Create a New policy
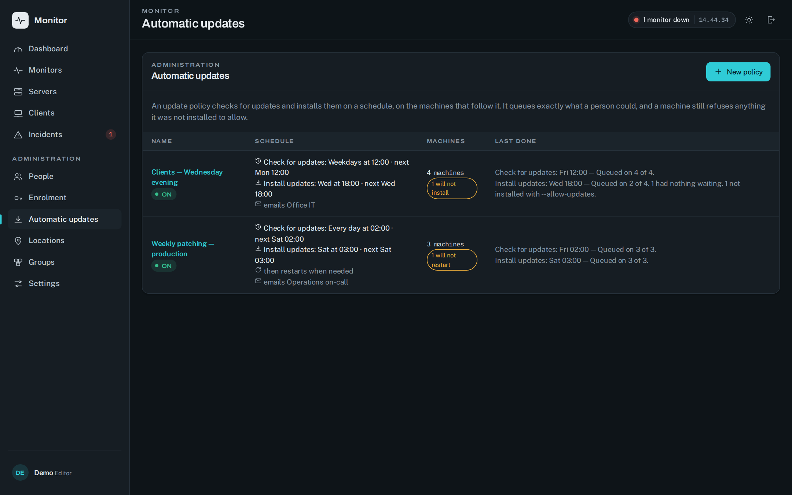The width and height of the screenshot is (792, 495). pyautogui.click(x=738, y=72)
